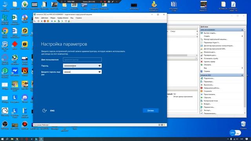Click the Остановить службу icon
This screenshot has width=251, height=141.
pos(202,58)
